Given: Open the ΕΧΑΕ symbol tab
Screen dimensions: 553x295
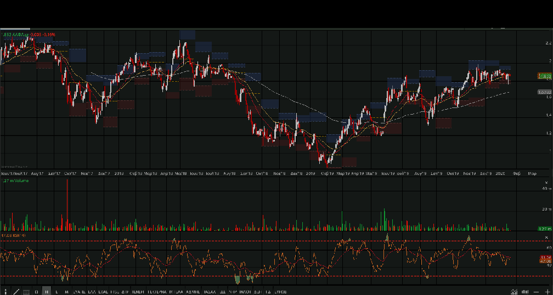Looking at the screenshot, I should 103,292.
